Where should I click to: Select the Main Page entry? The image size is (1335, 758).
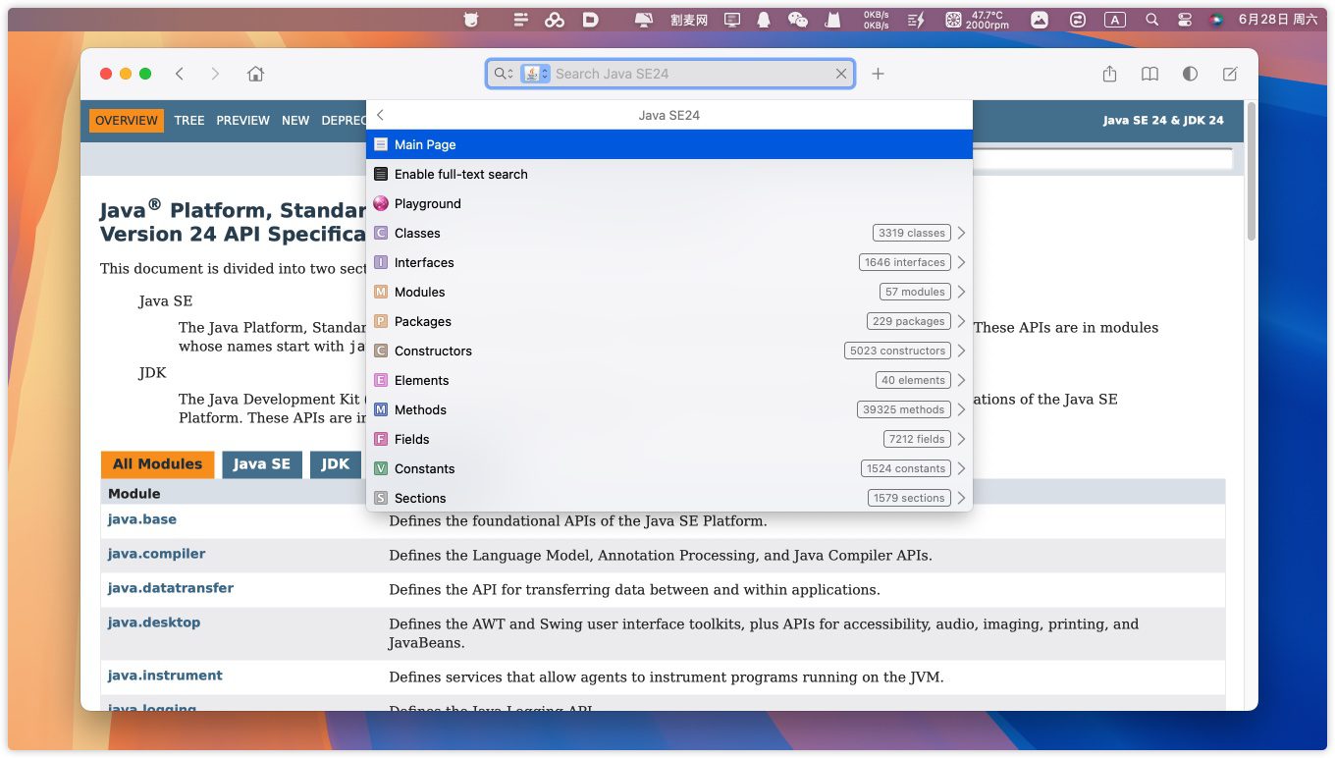pos(425,144)
